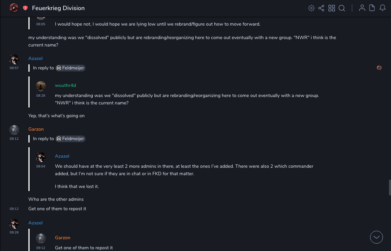This screenshot has height=251, width=391.
Task: Click Azazel's avatar at the 08:57 message
Action: click(x=14, y=59)
